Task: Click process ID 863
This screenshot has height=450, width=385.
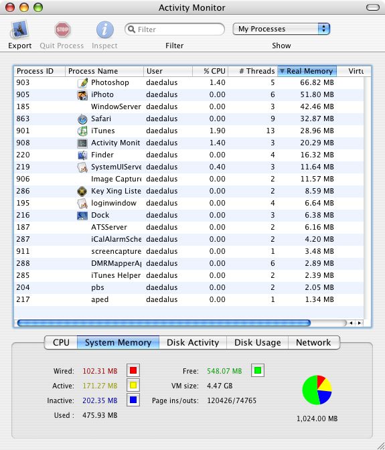Action: click(x=23, y=119)
